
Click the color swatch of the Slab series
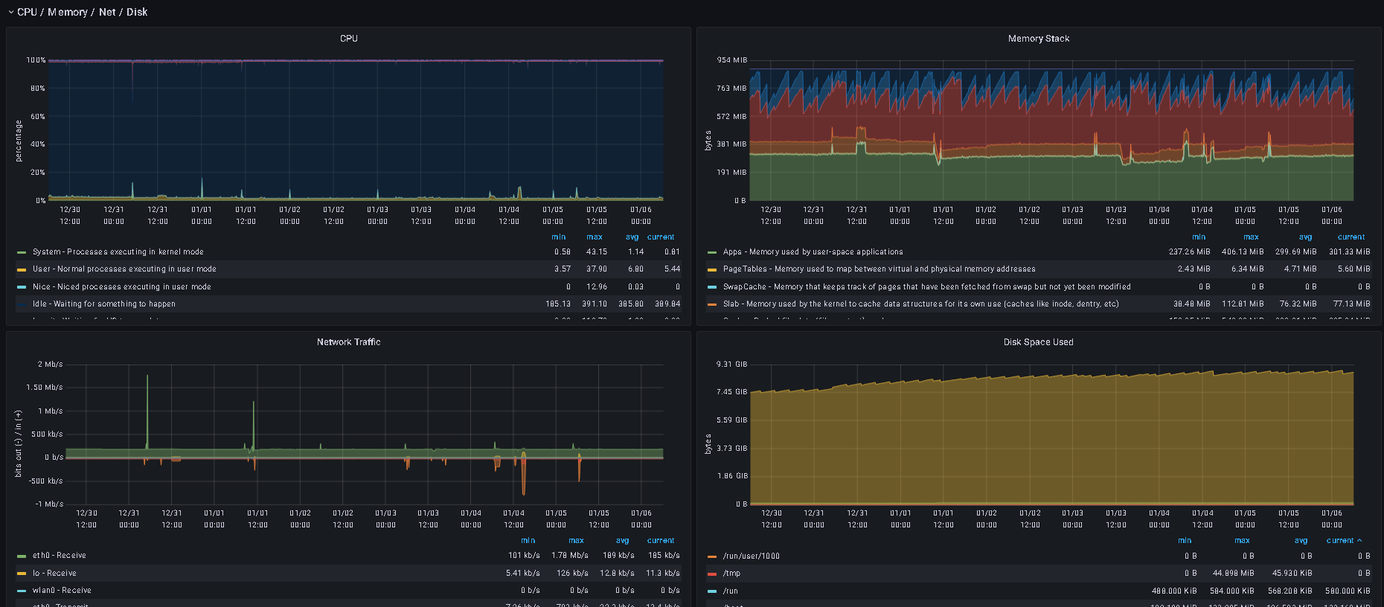pos(712,304)
